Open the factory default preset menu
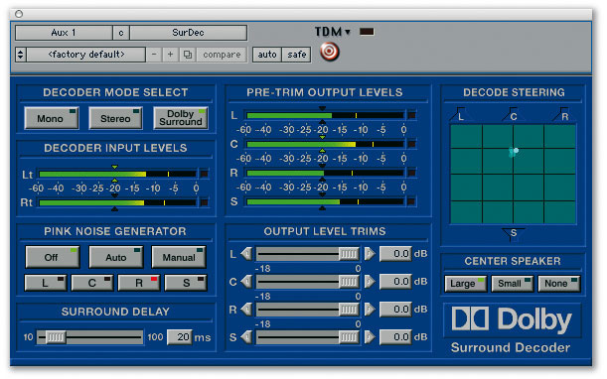 click(x=86, y=55)
